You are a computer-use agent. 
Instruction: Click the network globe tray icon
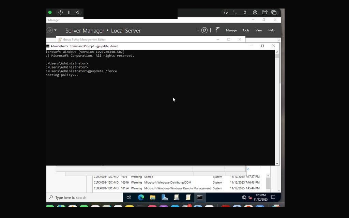coord(244,198)
